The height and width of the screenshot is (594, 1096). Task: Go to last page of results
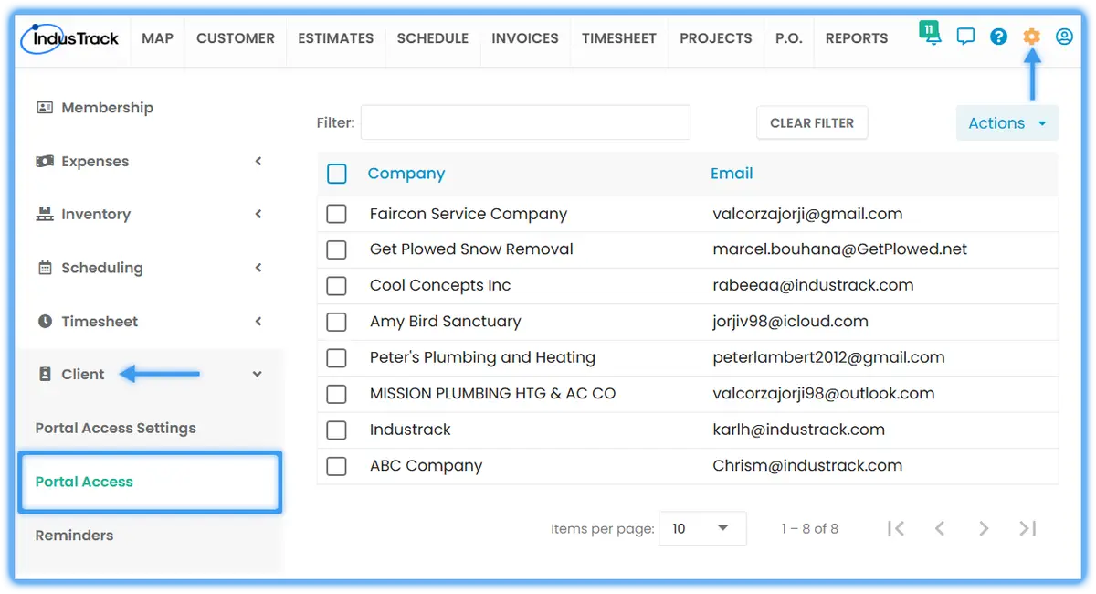(x=1027, y=528)
